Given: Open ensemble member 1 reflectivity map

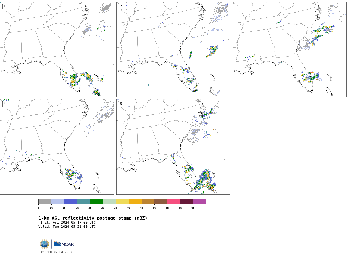Looking at the screenshot, I should [57, 49].
